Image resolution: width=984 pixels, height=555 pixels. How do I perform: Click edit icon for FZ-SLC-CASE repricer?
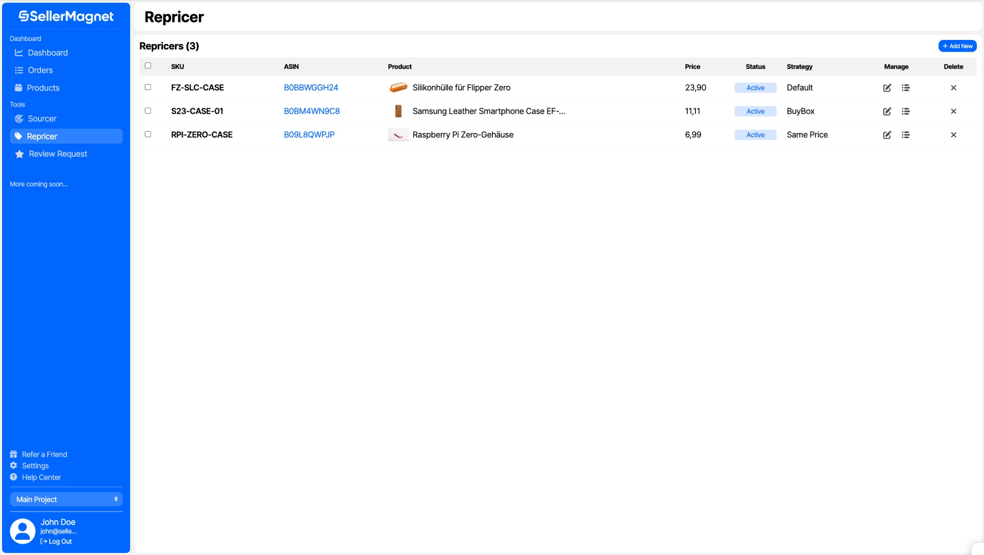887,88
